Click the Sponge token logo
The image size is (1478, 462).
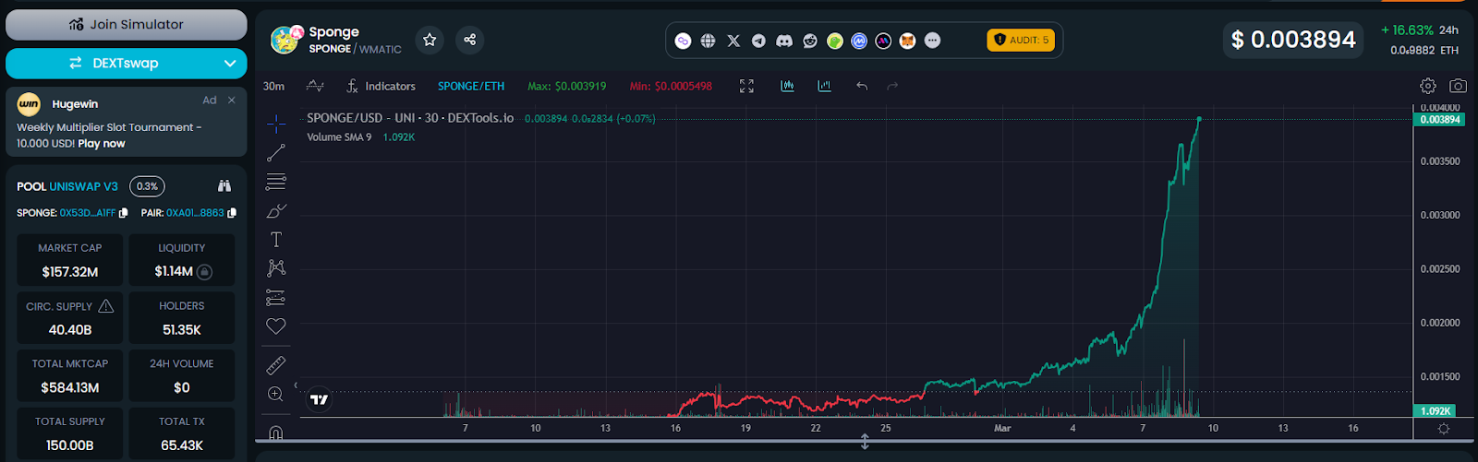tap(285, 40)
